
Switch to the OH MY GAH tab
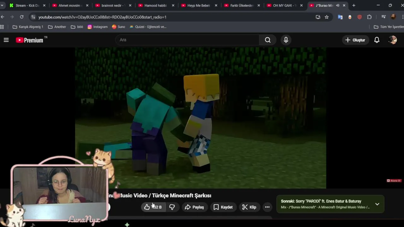point(285,5)
